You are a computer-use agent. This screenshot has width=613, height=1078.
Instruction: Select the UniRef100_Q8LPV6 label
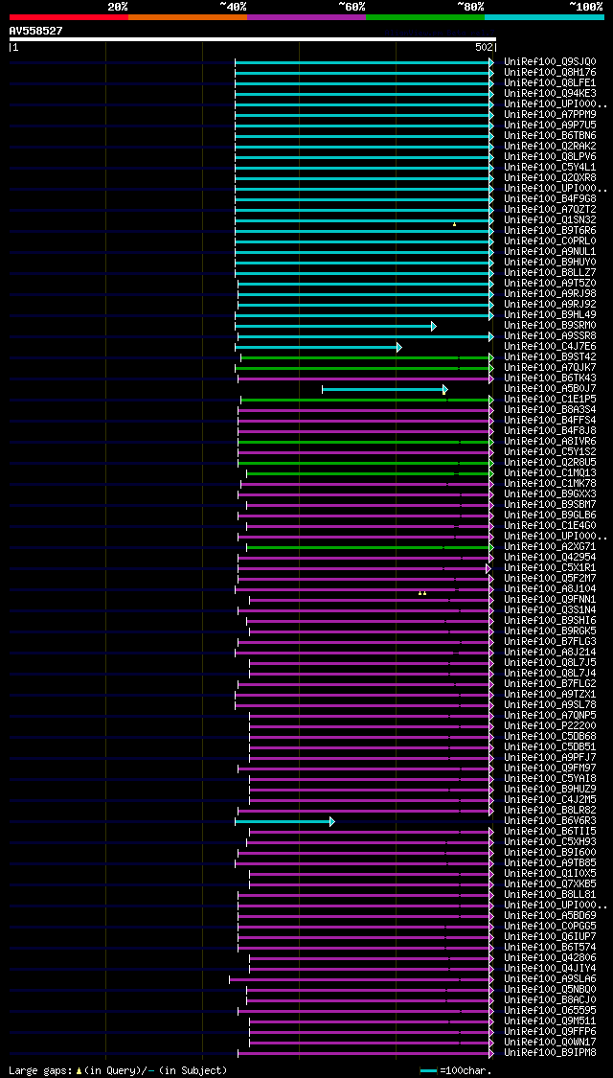click(x=550, y=157)
